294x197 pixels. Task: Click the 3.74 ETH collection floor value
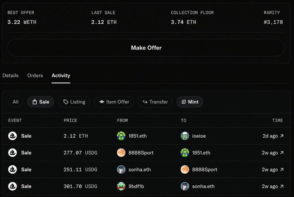[184, 22]
